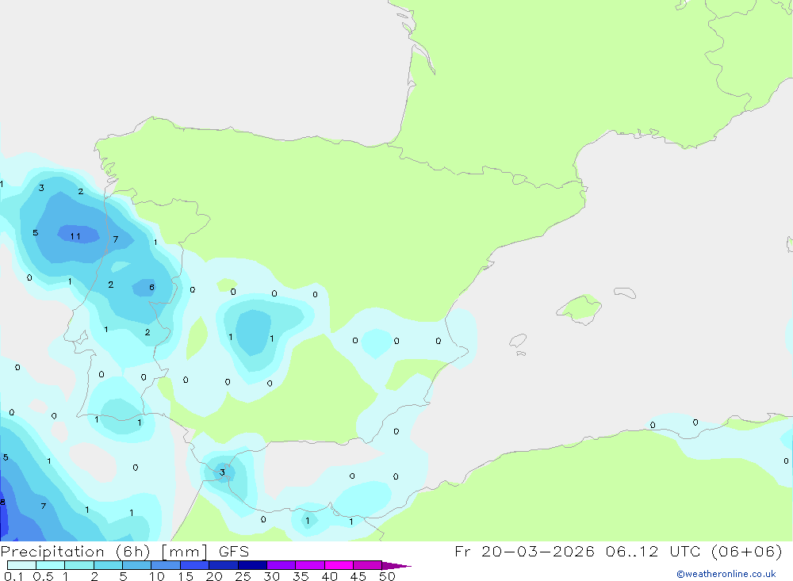Pick the 5–10 mm light blue legend swatch

click(x=136, y=565)
